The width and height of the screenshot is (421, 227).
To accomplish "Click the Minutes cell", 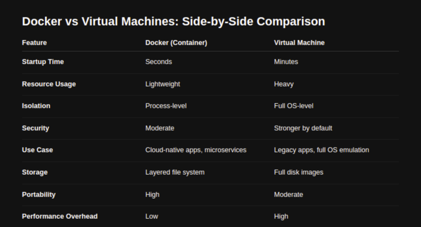I will coord(286,62).
